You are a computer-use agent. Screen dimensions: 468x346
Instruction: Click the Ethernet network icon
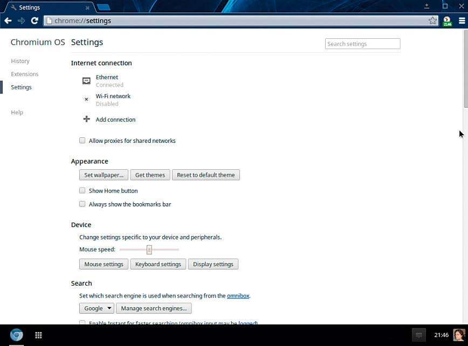86,81
